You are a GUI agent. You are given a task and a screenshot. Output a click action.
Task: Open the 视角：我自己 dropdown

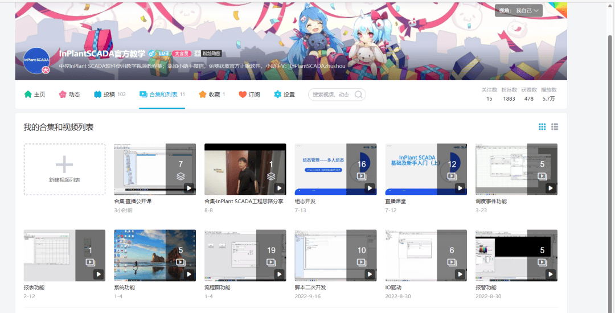[x=519, y=11]
